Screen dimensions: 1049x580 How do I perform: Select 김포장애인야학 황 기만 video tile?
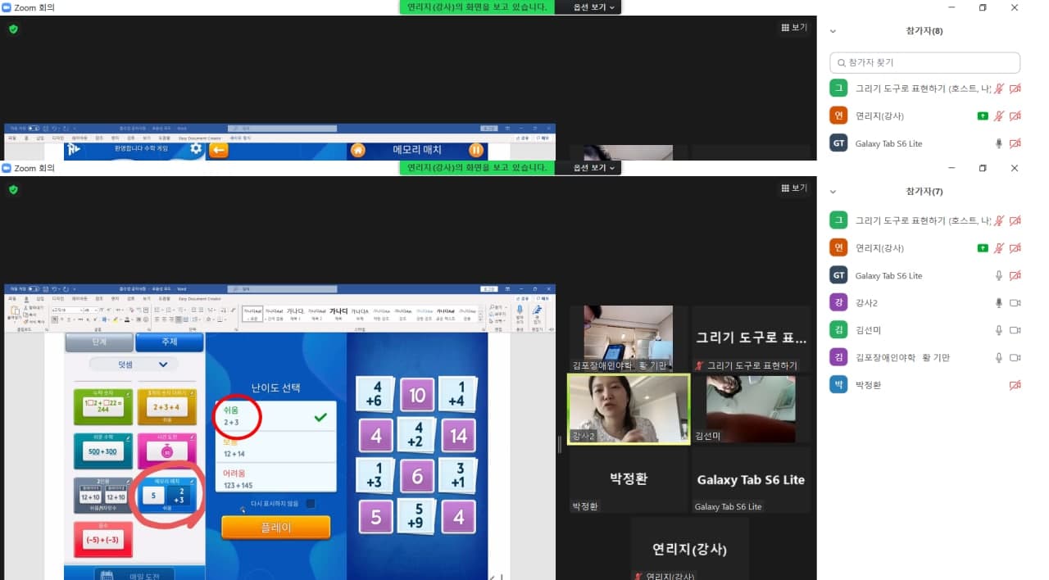[x=629, y=338]
